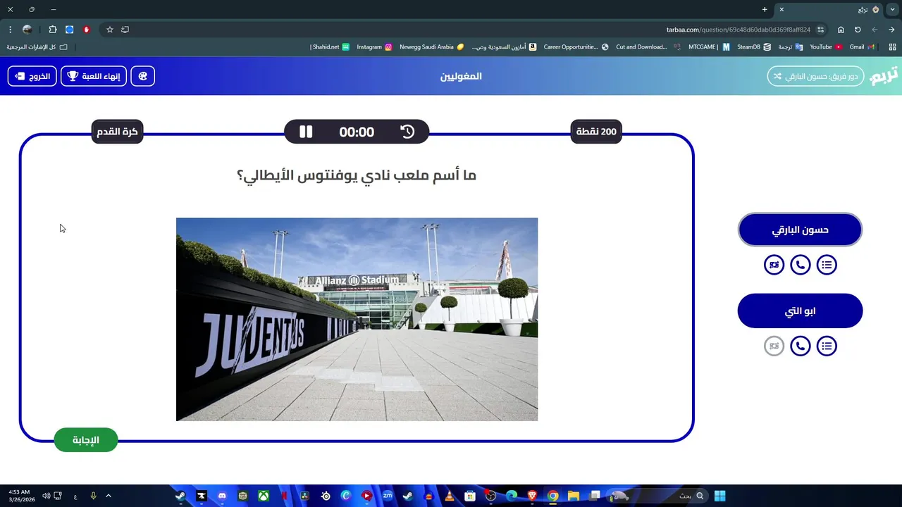902x507 pixels.
Task: Pause the countdown timer
Action: (x=306, y=132)
